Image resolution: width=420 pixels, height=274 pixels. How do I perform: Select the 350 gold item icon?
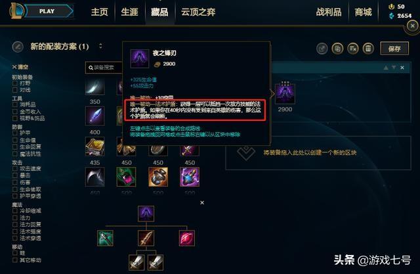pos(94,87)
